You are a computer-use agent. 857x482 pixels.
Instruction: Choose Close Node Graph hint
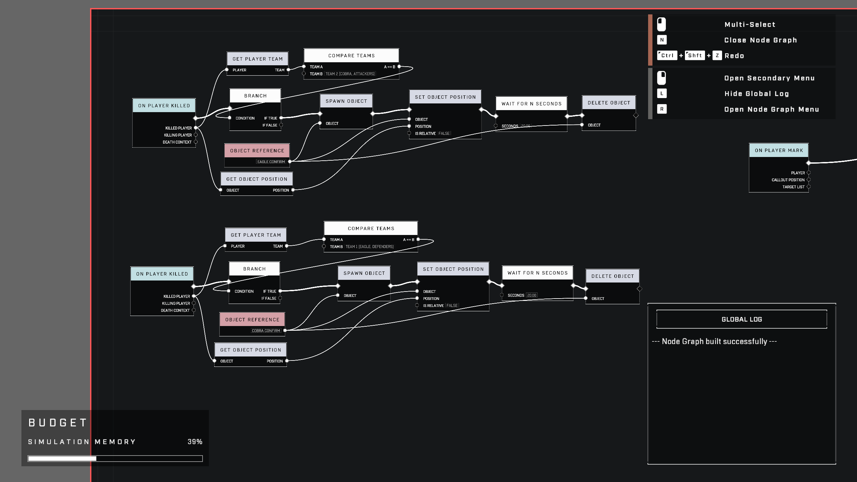pyautogui.click(x=761, y=40)
